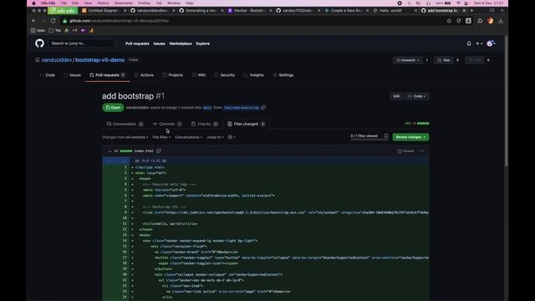
Task: Star the repository
Action: pyautogui.click(x=444, y=60)
